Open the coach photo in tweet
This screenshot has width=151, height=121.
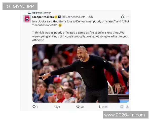coord(81,73)
